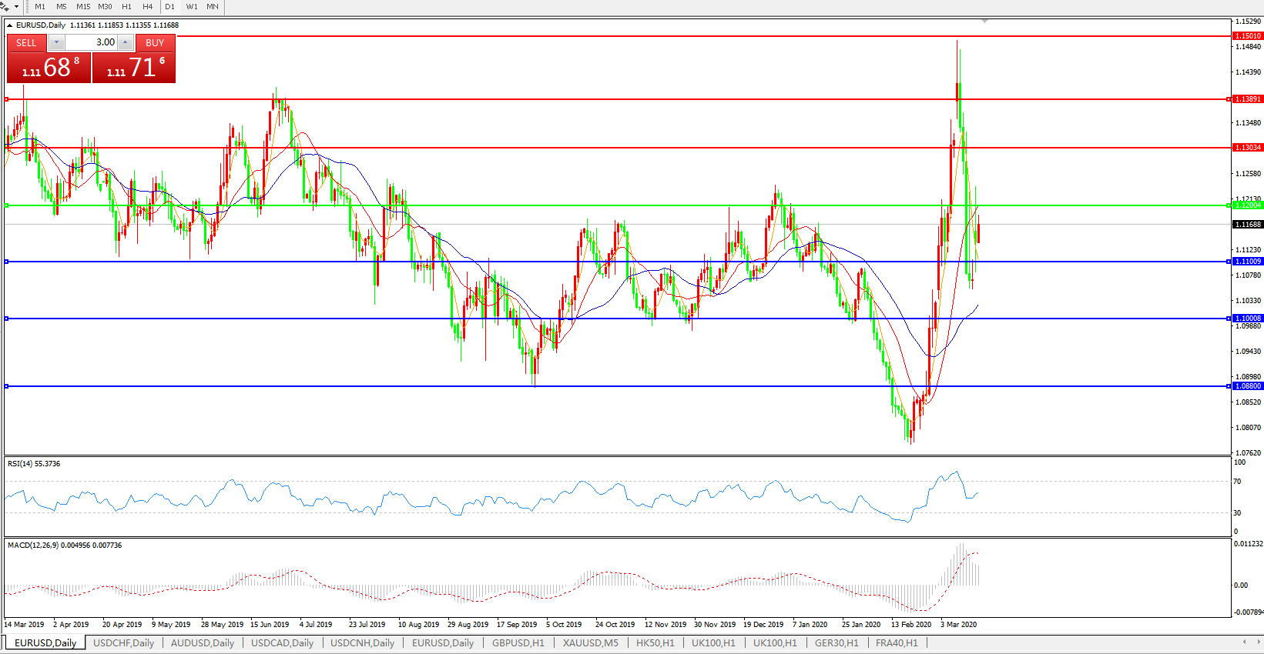Image resolution: width=1264 pixels, height=654 pixels.
Task: Decrease lot volume with the down arrow
Action: 56,42
